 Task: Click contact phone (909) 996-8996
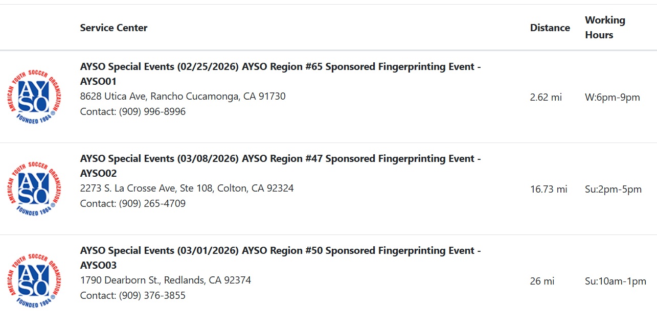point(152,111)
